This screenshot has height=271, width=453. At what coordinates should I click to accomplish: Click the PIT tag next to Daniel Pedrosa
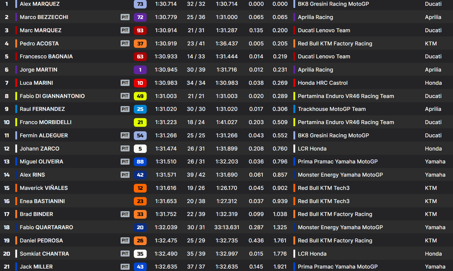point(125,241)
